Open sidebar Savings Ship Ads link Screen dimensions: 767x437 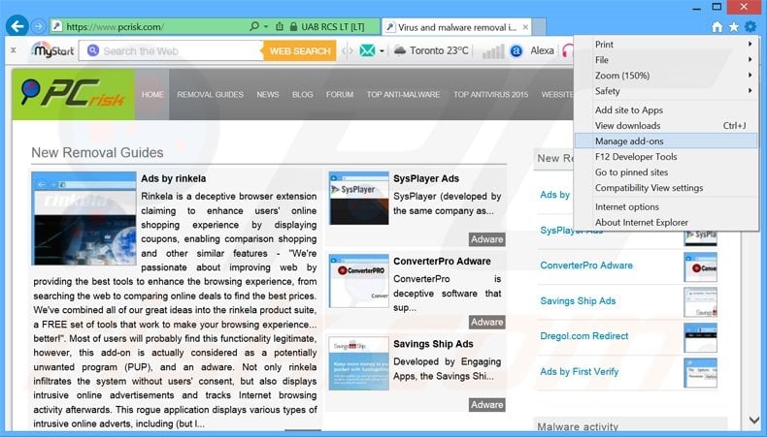pyautogui.click(x=578, y=300)
